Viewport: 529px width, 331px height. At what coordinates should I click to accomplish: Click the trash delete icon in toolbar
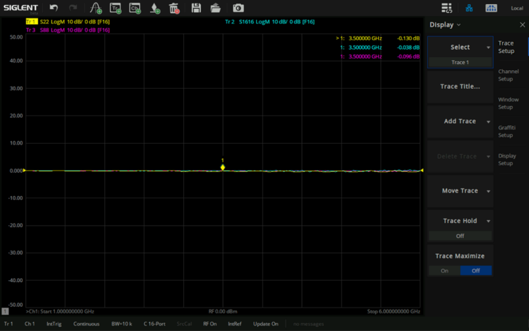click(x=174, y=8)
